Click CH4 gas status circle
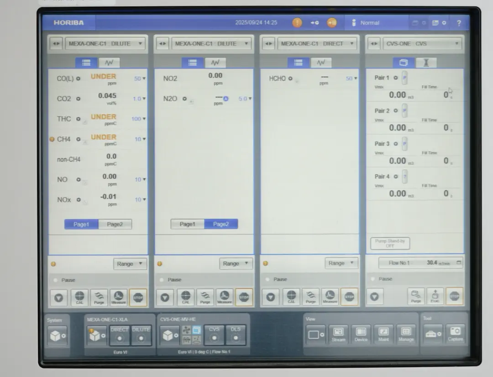Image resolution: width=493 pixels, height=377 pixels. click(79, 139)
